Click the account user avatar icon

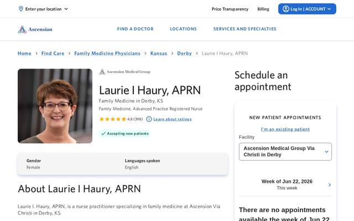pyautogui.click(x=286, y=9)
